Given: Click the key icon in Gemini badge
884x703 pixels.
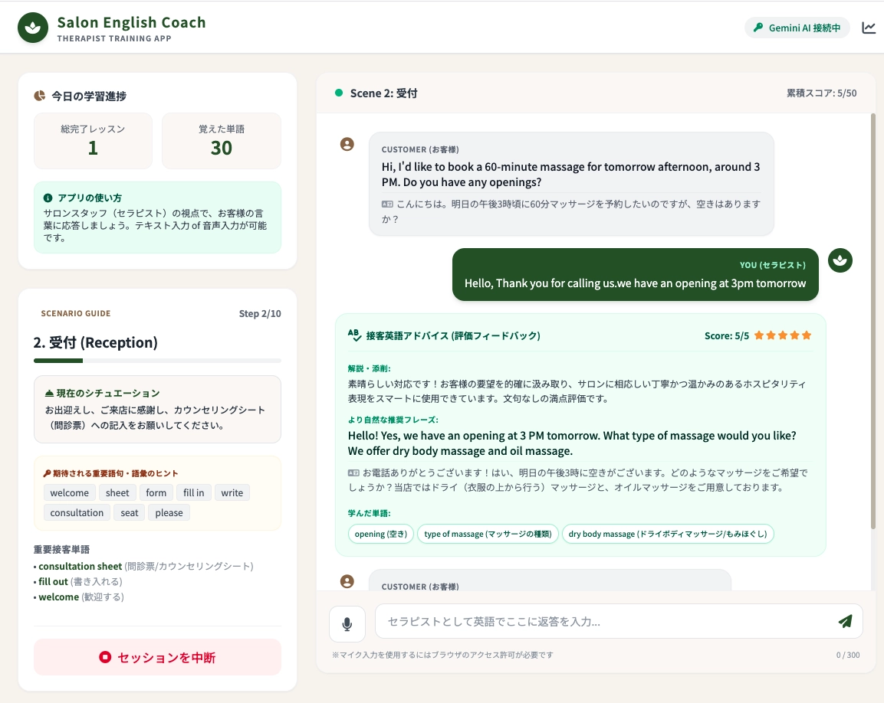Looking at the screenshot, I should pos(758,28).
